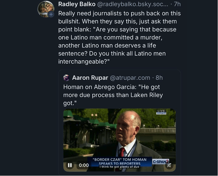
Task: Pause the embedded C-SPAN video
Action: click(70, 165)
